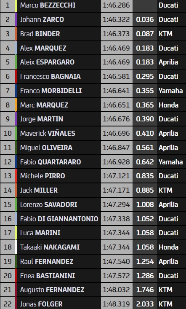Click Marc MARQUEZ rider name
Viewport: 186px width, 309px height.
[44, 105]
